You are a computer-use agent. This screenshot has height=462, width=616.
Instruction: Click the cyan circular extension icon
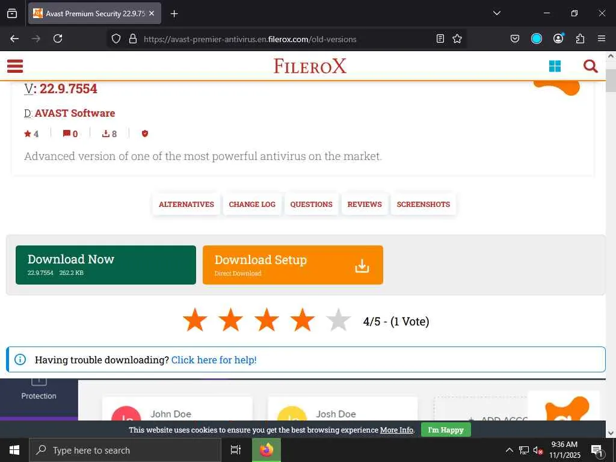[536, 38]
